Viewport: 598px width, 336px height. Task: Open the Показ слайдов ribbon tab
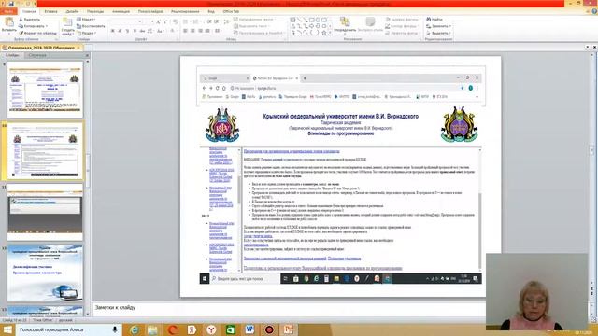(x=150, y=11)
